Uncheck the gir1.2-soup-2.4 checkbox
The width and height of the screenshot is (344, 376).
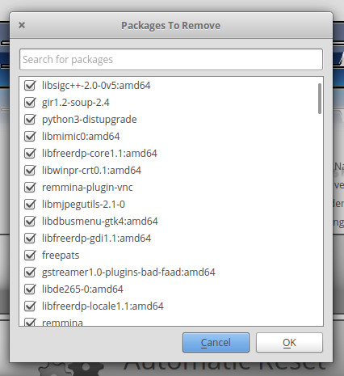(x=30, y=103)
